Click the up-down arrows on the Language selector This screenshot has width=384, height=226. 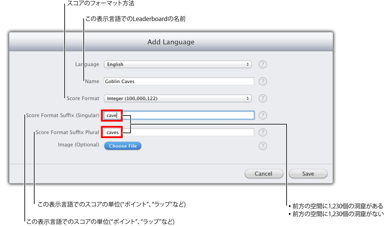pos(248,64)
